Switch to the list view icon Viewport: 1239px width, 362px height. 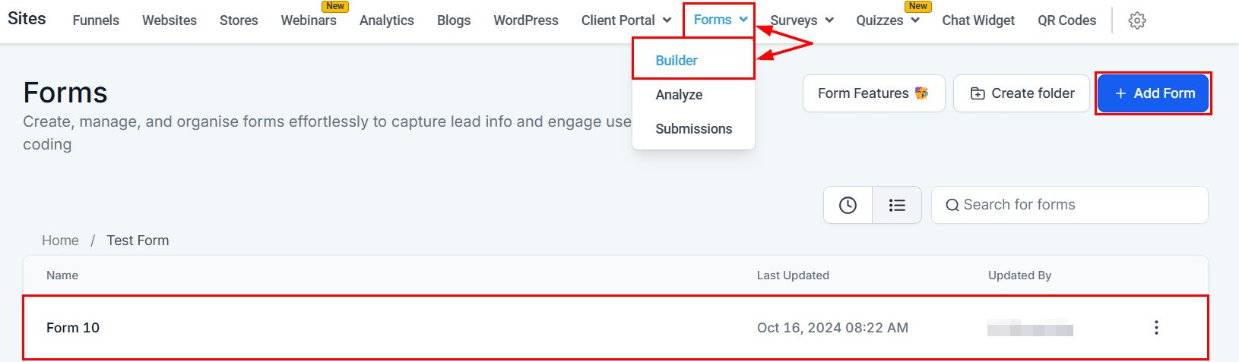coord(897,205)
